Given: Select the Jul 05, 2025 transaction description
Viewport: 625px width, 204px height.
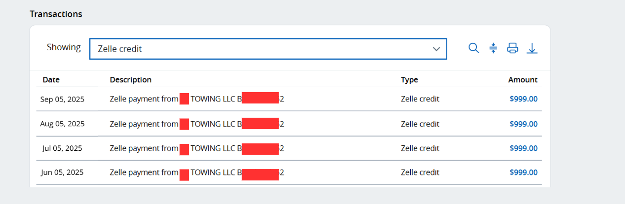Looking at the screenshot, I should (196, 148).
